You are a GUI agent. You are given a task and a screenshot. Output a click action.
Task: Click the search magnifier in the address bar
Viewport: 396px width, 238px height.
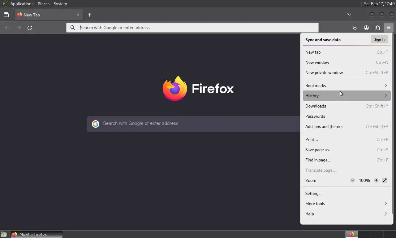point(73,28)
